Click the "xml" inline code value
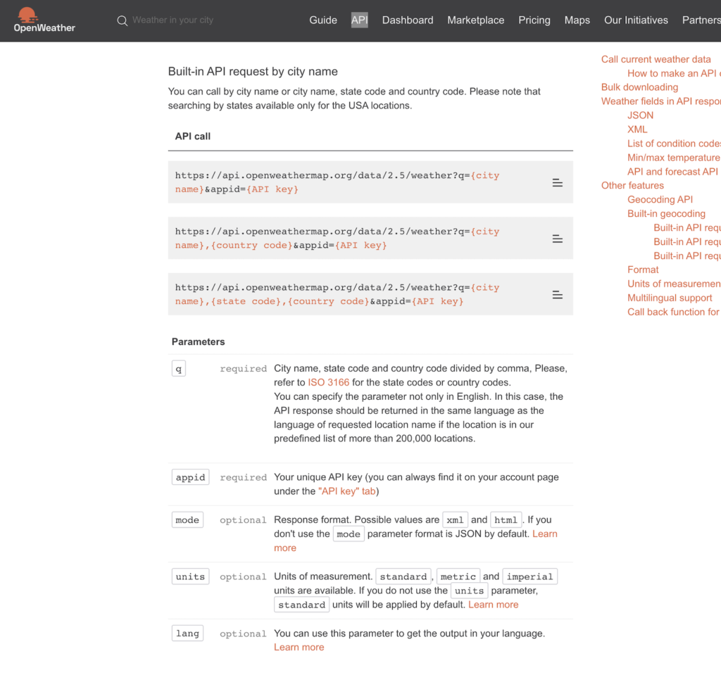 (455, 520)
